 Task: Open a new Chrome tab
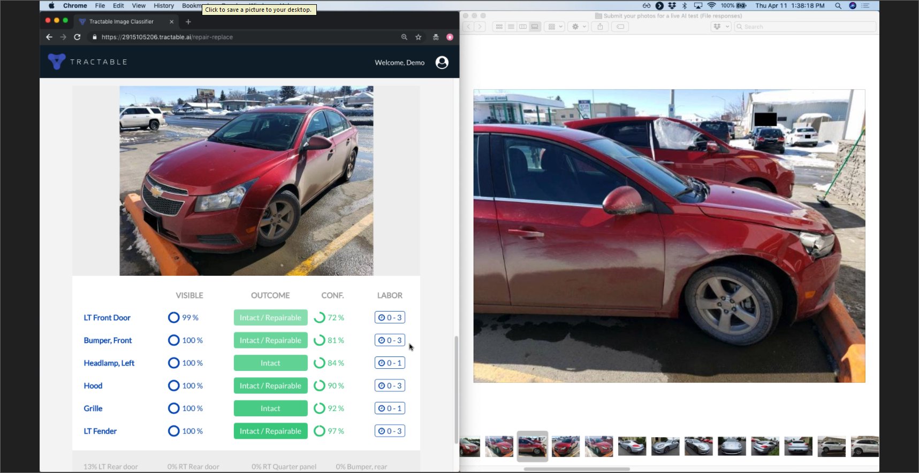pyautogui.click(x=188, y=22)
